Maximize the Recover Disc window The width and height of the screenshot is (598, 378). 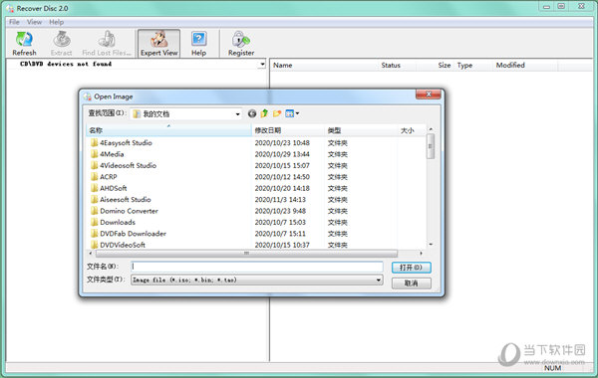pos(561,7)
